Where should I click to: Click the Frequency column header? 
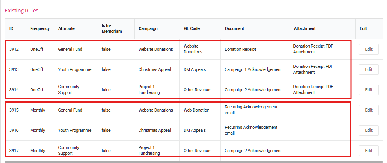coord(40,28)
